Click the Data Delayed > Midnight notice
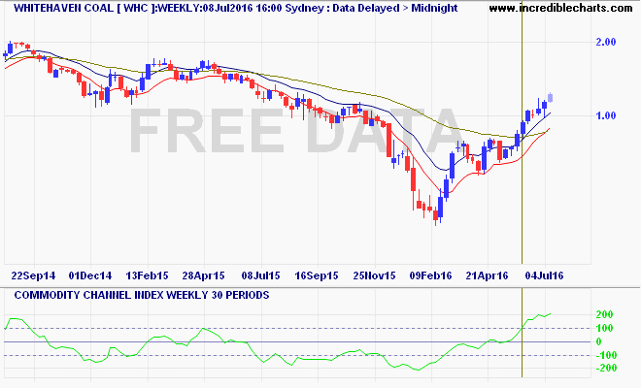 (x=395, y=8)
